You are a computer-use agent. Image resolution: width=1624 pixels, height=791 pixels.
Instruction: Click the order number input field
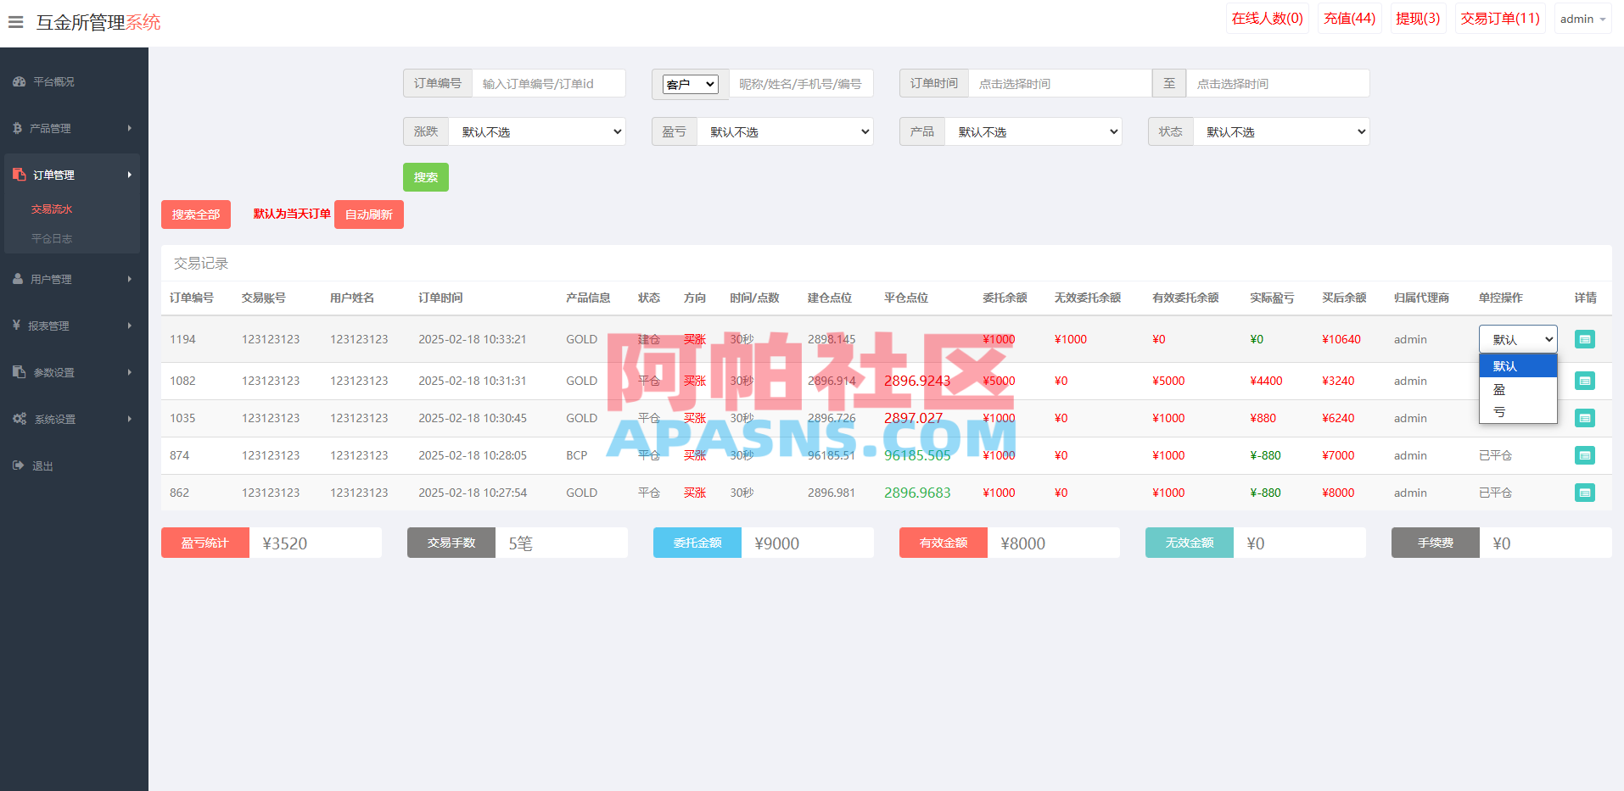(549, 83)
